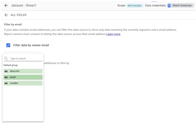Go back using the ALL FIELDS arrow
Image resolution: width=196 pixels, height=123 pixels.
pyautogui.click(x=6, y=15)
